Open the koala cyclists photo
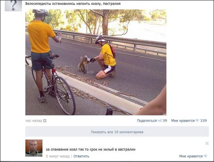The height and width of the screenshot is (162, 214). pyautogui.click(x=96, y=62)
